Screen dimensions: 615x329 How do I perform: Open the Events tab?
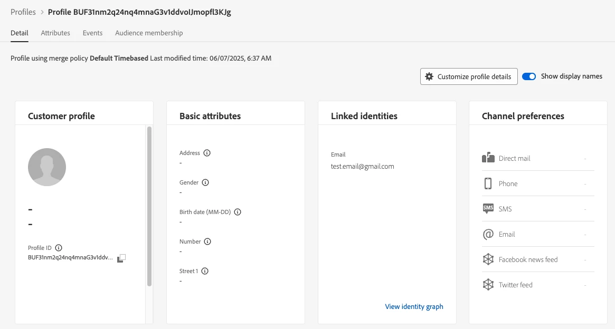pos(92,33)
